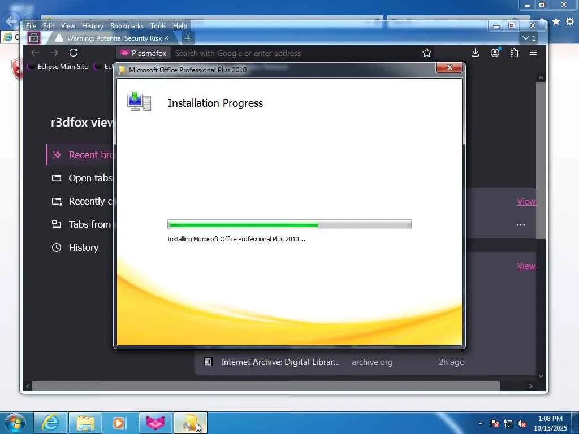The image size is (579, 434).
Task: Click the Plasmafox horizontal scrollbar
Action: [266, 386]
